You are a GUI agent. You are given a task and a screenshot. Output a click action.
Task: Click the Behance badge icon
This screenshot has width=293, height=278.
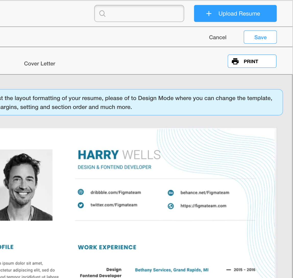coord(171,193)
